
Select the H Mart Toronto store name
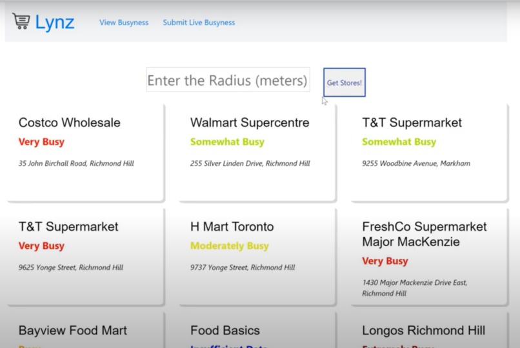[x=232, y=226]
